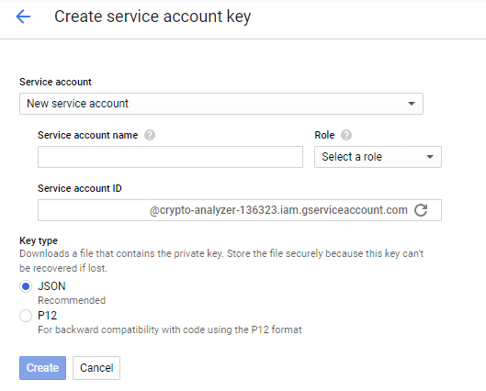This screenshot has width=486, height=391.
Task: Click the P12 backward compatibility description
Action: tap(170, 330)
